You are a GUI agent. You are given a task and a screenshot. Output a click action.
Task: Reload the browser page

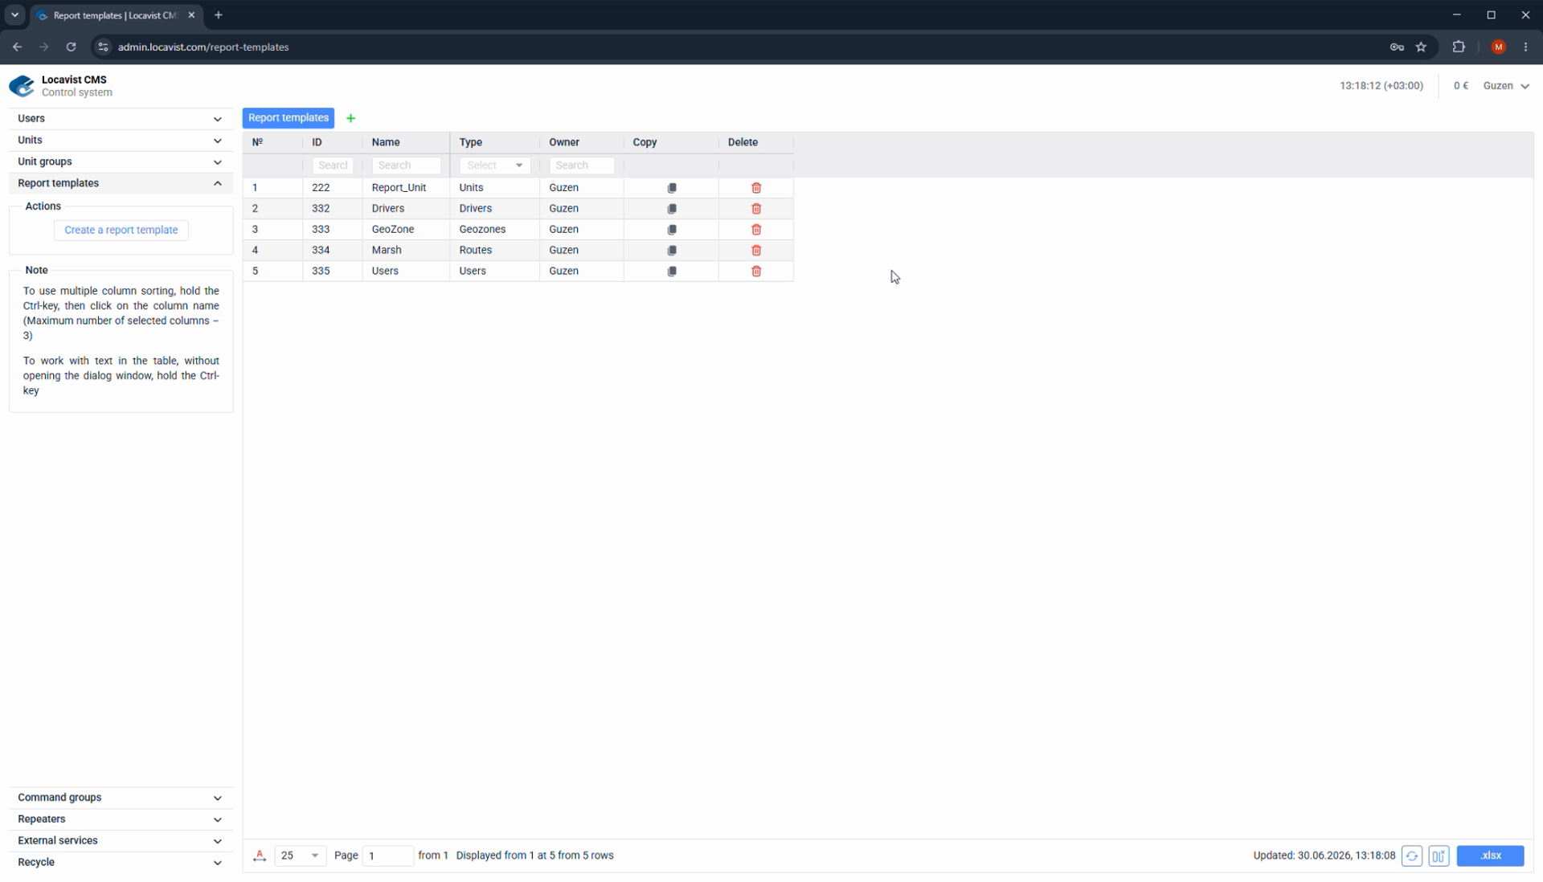(71, 47)
